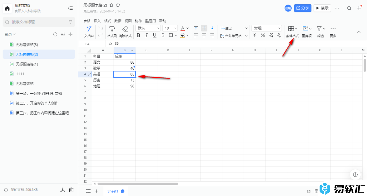
Task: Open the recycle bin in the sidebar footer
Action: [x=71, y=190]
